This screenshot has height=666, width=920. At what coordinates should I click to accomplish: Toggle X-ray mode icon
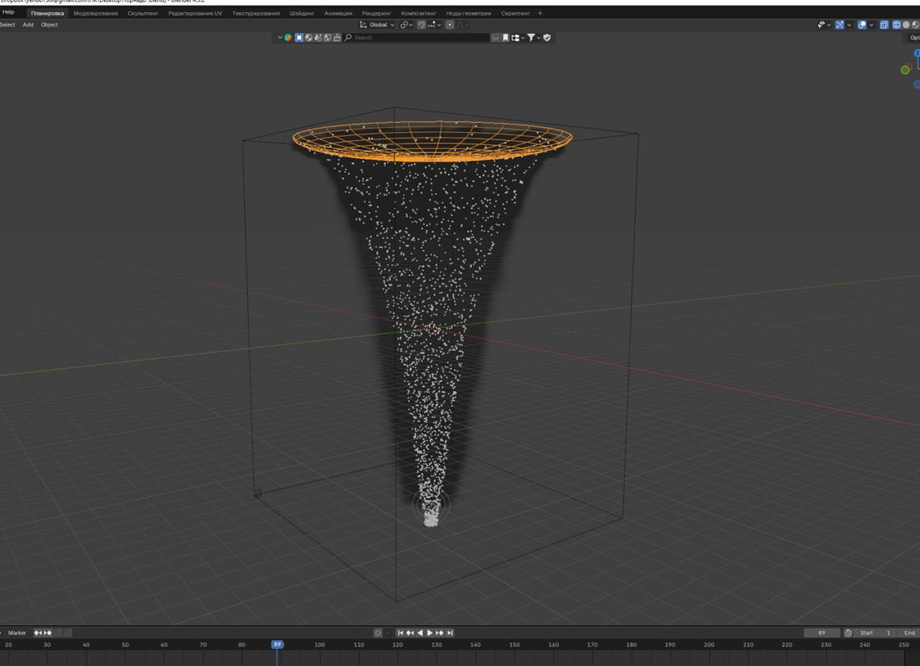[884, 25]
